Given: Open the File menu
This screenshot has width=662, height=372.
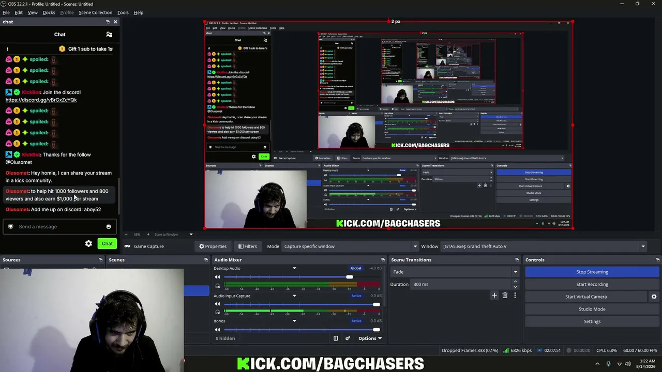Looking at the screenshot, I should 6,12.
